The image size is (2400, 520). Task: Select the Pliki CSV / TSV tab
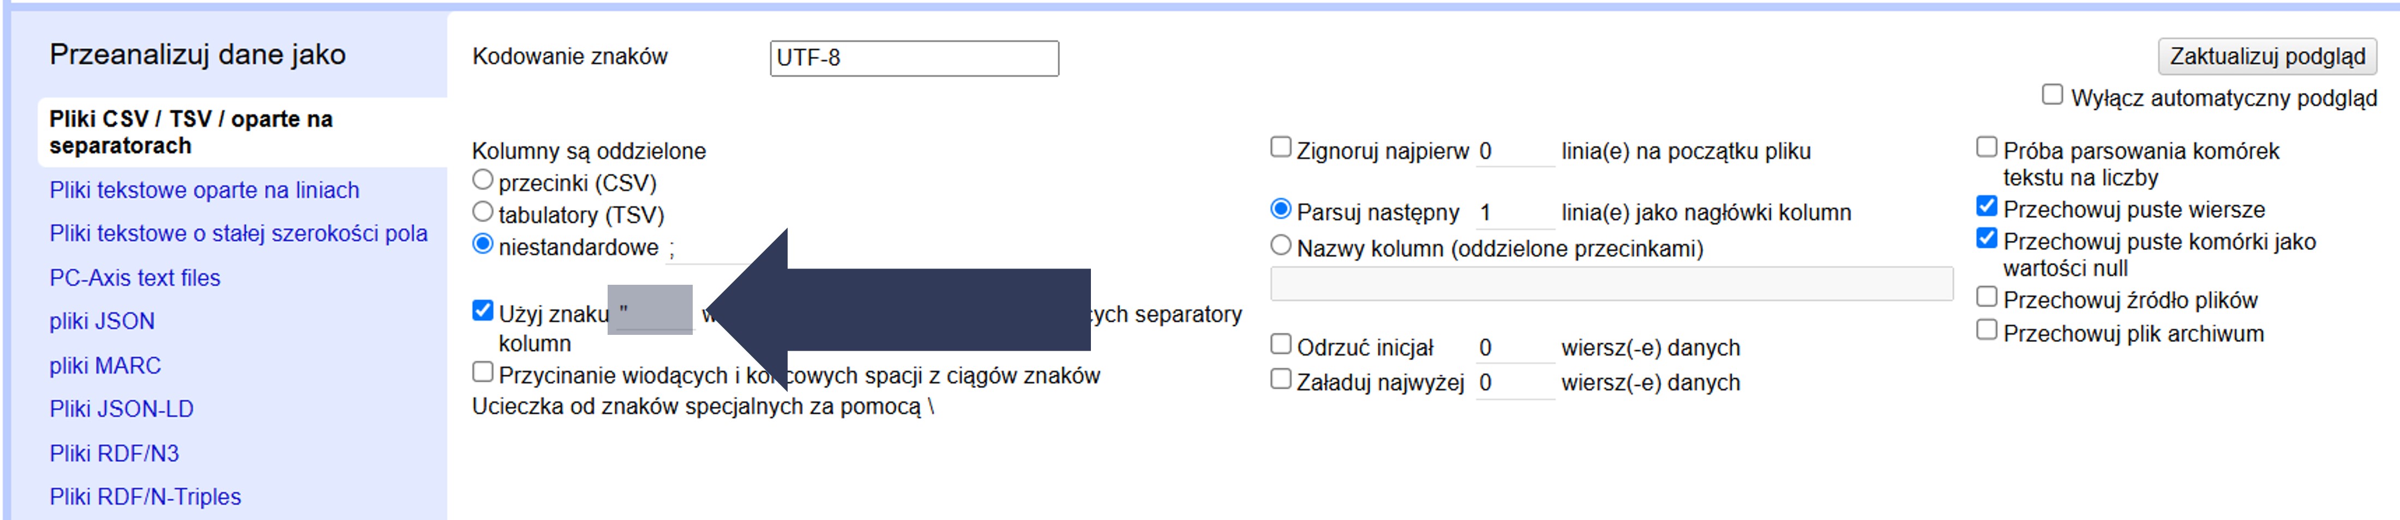[191, 132]
